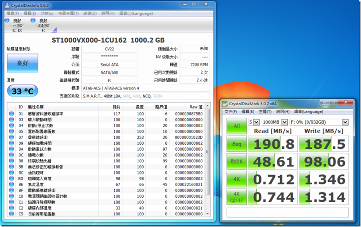Click the 1.314 4K QD32 write result

(x=324, y=197)
